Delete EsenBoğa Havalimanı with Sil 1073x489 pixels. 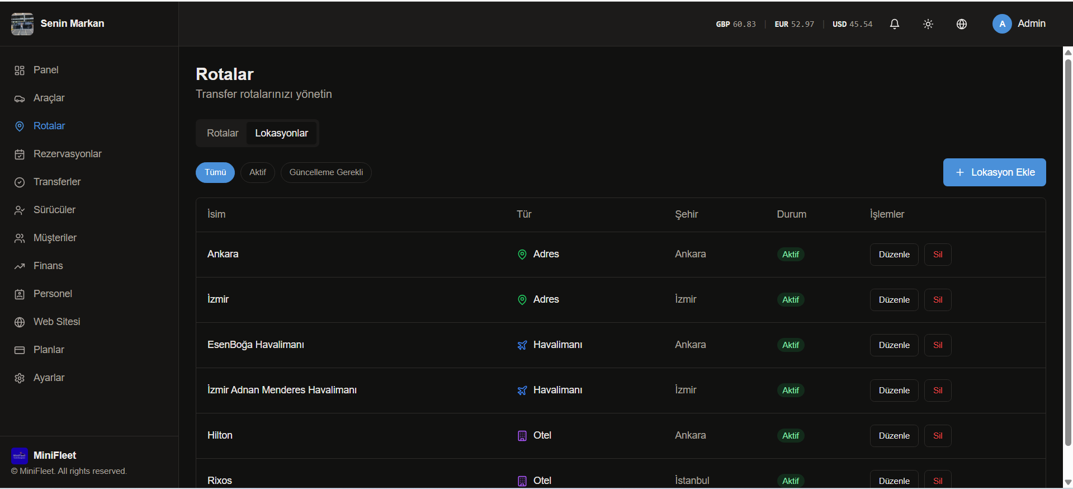938,345
